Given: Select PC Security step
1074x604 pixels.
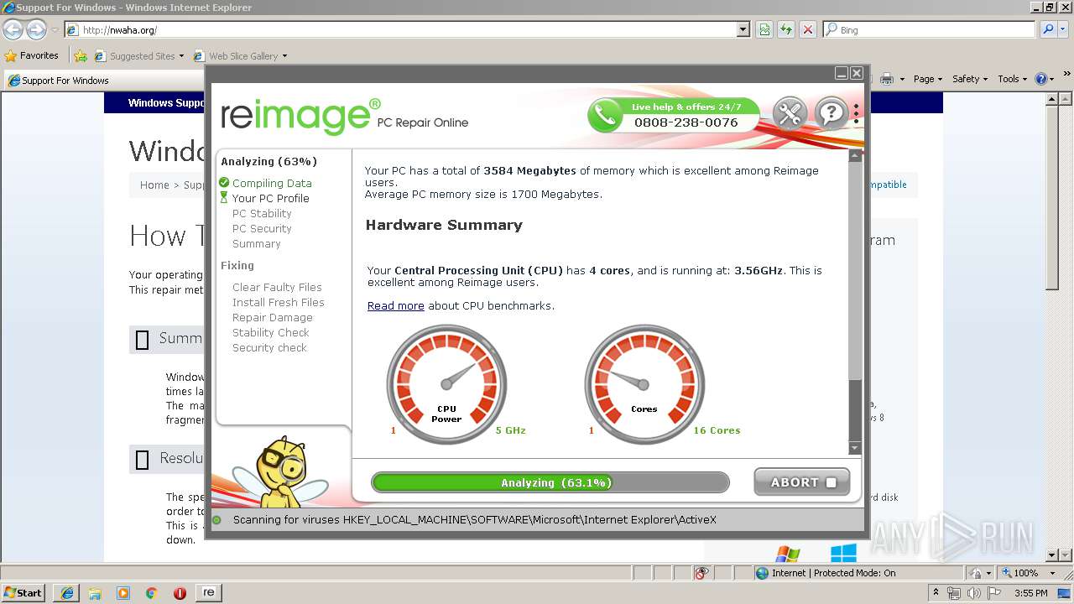Looking at the screenshot, I should [x=262, y=228].
